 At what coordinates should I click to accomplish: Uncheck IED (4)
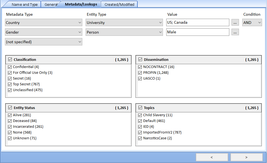click(x=140, y=127)
